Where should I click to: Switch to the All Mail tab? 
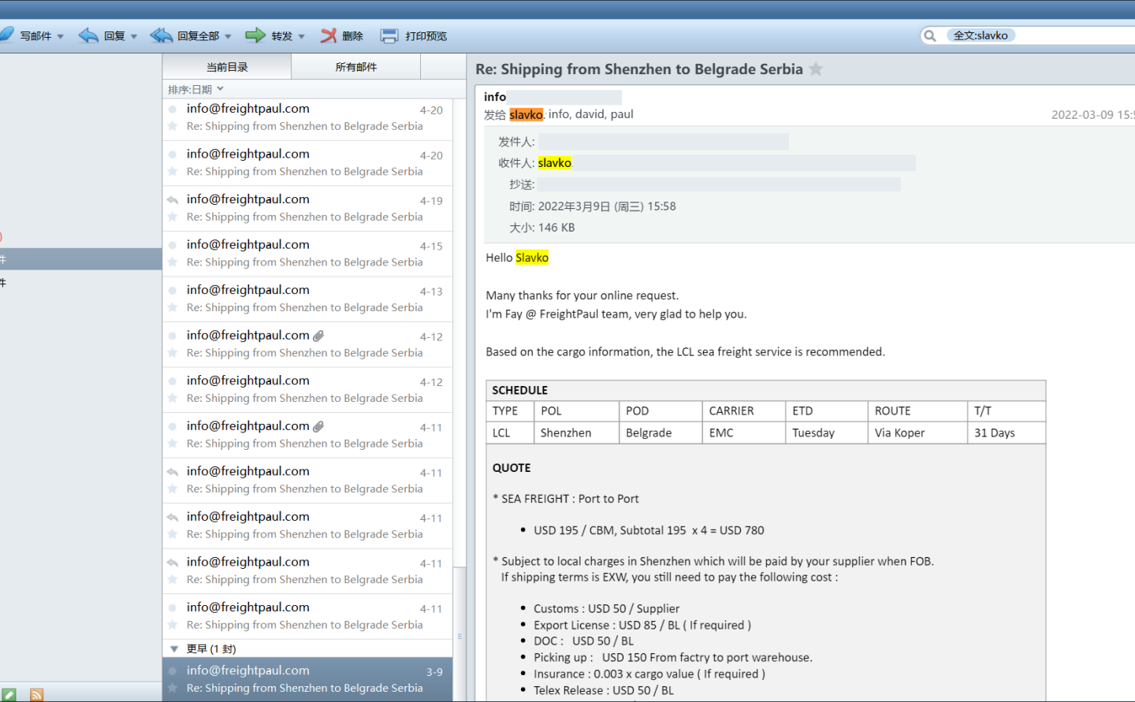(x=355, y=67)
